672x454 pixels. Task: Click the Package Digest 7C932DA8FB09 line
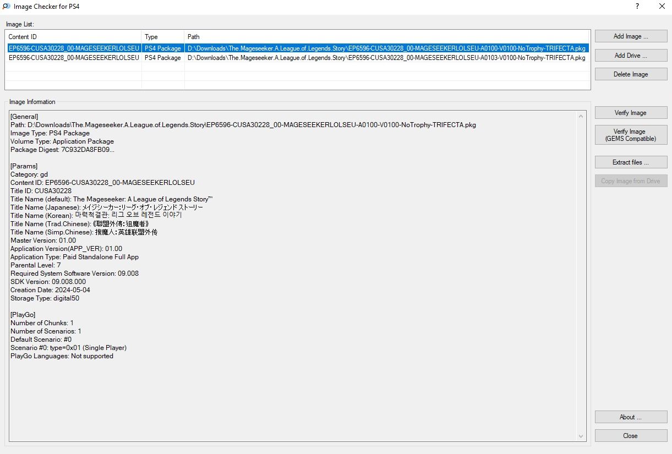tap(62, 150)
